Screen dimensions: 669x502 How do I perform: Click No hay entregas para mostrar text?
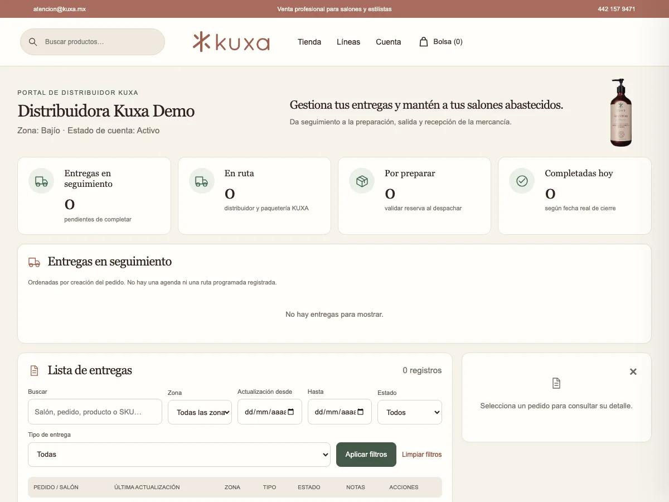(334, 315)
